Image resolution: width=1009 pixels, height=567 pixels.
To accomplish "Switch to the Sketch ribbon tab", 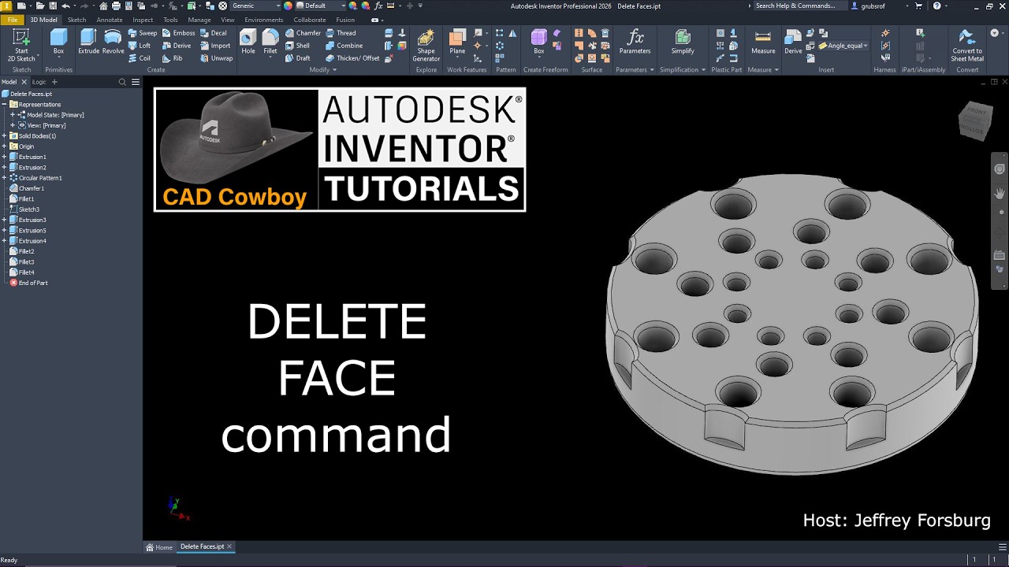I will pyautogui.click(x=76, y=20).
